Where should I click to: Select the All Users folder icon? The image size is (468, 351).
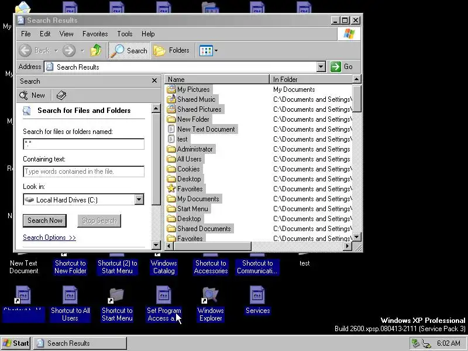click(x=171, y=159)
